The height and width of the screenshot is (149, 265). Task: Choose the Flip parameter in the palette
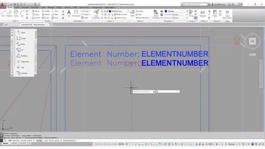click(x=20, y=67)
